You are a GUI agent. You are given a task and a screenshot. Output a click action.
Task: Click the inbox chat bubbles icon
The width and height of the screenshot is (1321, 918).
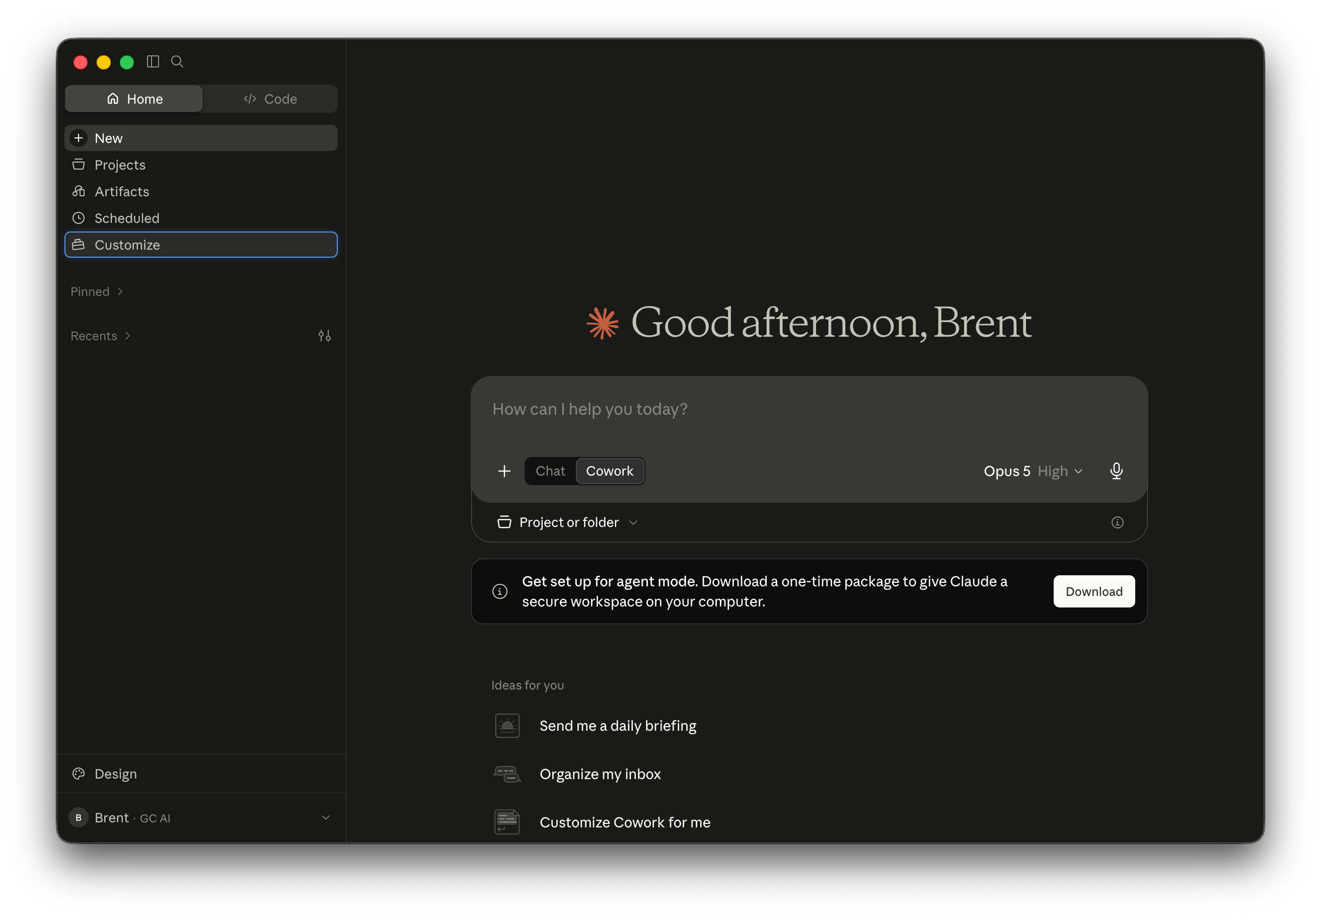pyautogui.click(x=507, y=774)
